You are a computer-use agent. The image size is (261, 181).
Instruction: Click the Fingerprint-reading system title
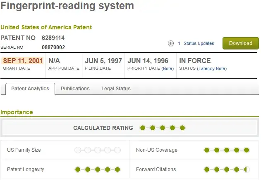tap(67, 6)
